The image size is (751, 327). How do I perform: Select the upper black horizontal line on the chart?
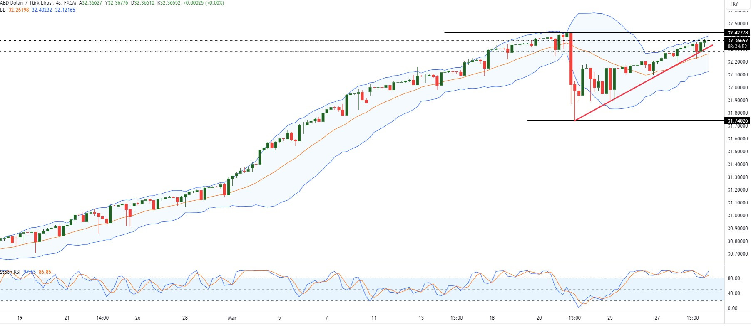click(x=584, y=32)
